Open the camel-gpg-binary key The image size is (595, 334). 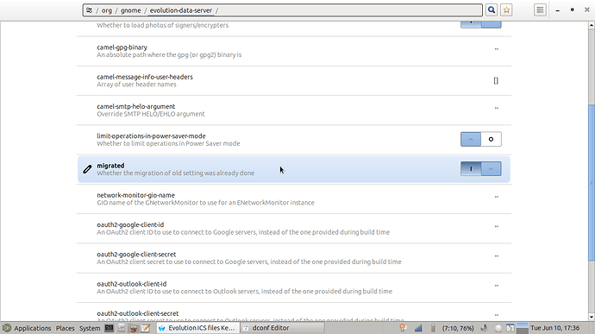tap(294, 51)
